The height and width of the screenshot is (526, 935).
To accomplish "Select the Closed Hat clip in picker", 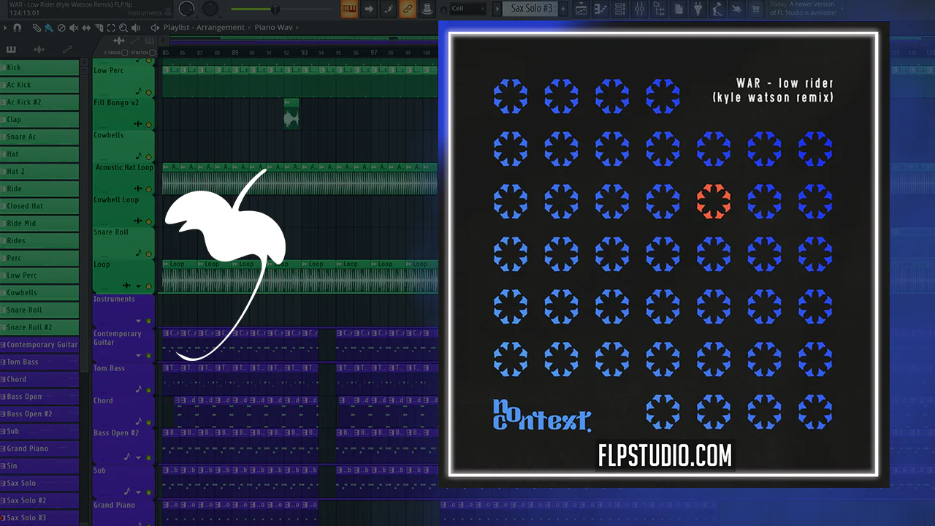I will (x=39, y=206).
